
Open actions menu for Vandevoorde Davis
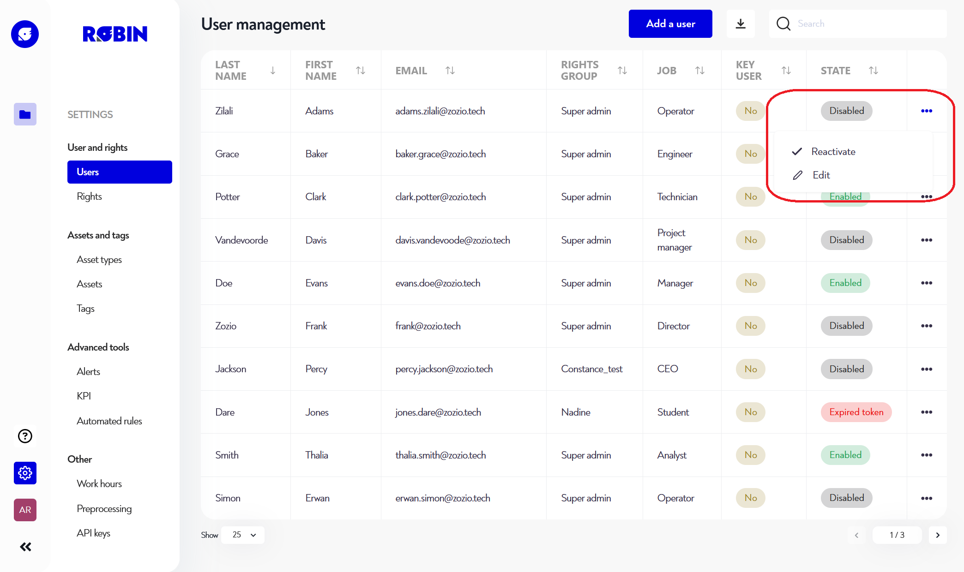(x=927, y=240)
